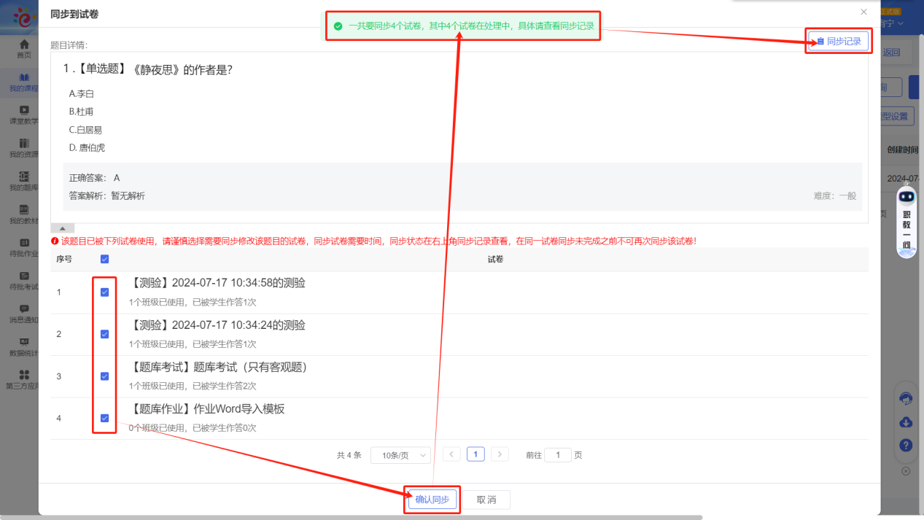This screenshot has height=520, width=924.
Task: Click the 前往 page number input field
Action: pos(558,455)
